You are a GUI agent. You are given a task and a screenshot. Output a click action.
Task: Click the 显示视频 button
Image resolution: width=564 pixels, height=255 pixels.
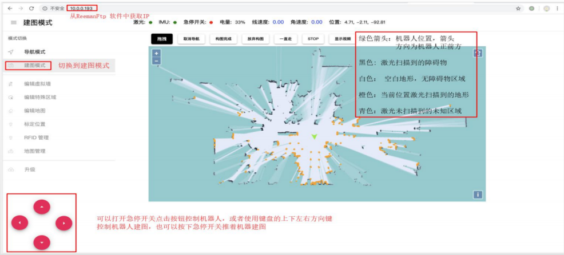pos(343,39)
